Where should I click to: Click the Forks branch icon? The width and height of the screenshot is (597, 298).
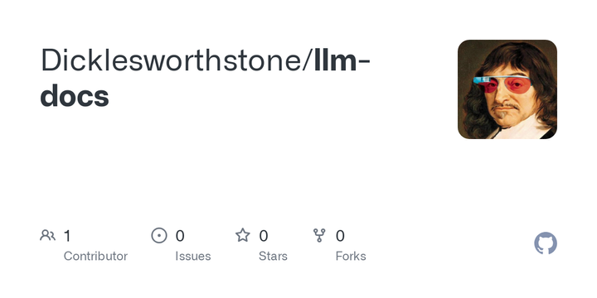(319, 236)
